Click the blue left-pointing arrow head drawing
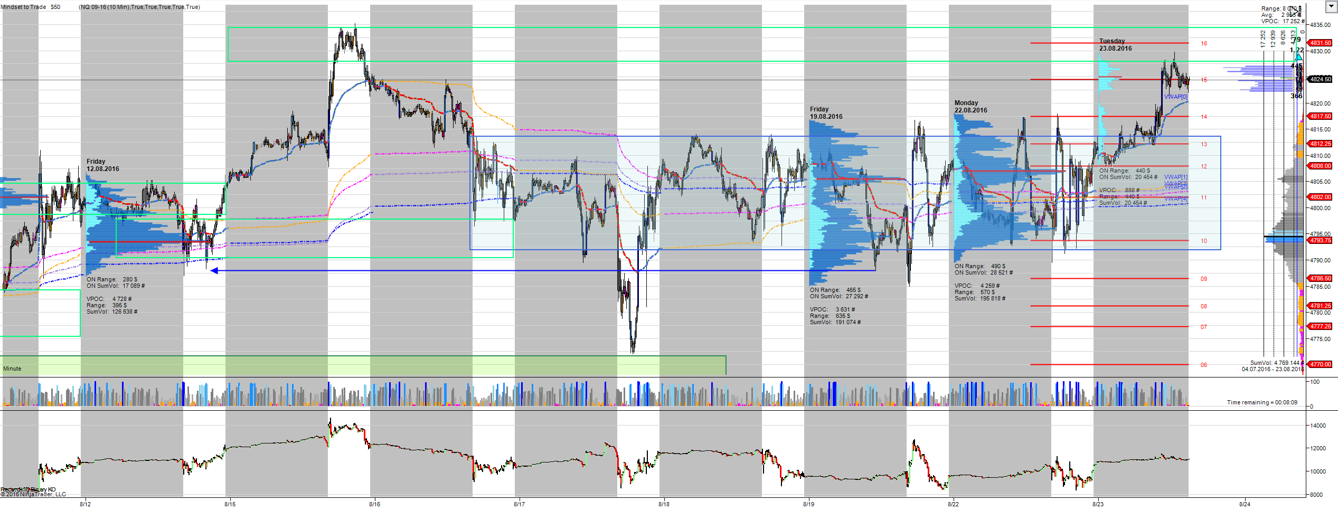1338x510 pixels. point(214,271)
